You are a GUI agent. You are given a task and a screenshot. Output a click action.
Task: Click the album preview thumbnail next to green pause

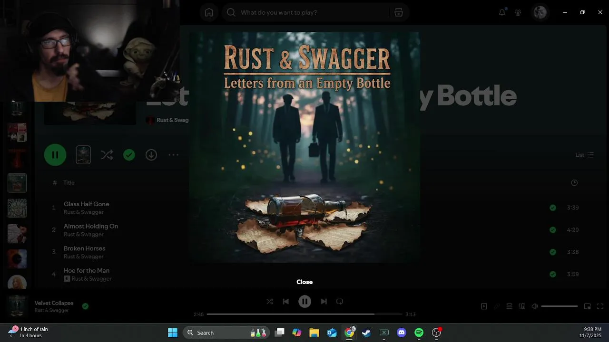click(x=83, y=155)
